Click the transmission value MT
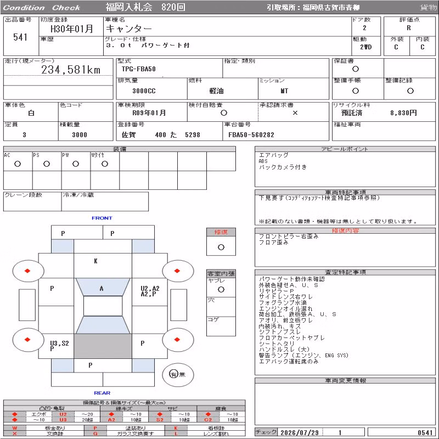The height and width of the screenshot is (439, 439). 284,91
